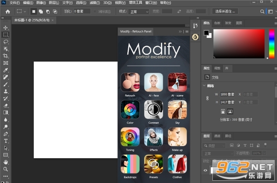Switch to the Adjustments (调整) tab
This screenshot has height=183, width=277.
pos(217,68)
